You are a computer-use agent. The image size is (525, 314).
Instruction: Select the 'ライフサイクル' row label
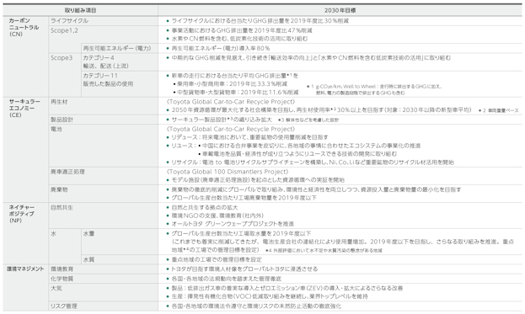point(69,21)
